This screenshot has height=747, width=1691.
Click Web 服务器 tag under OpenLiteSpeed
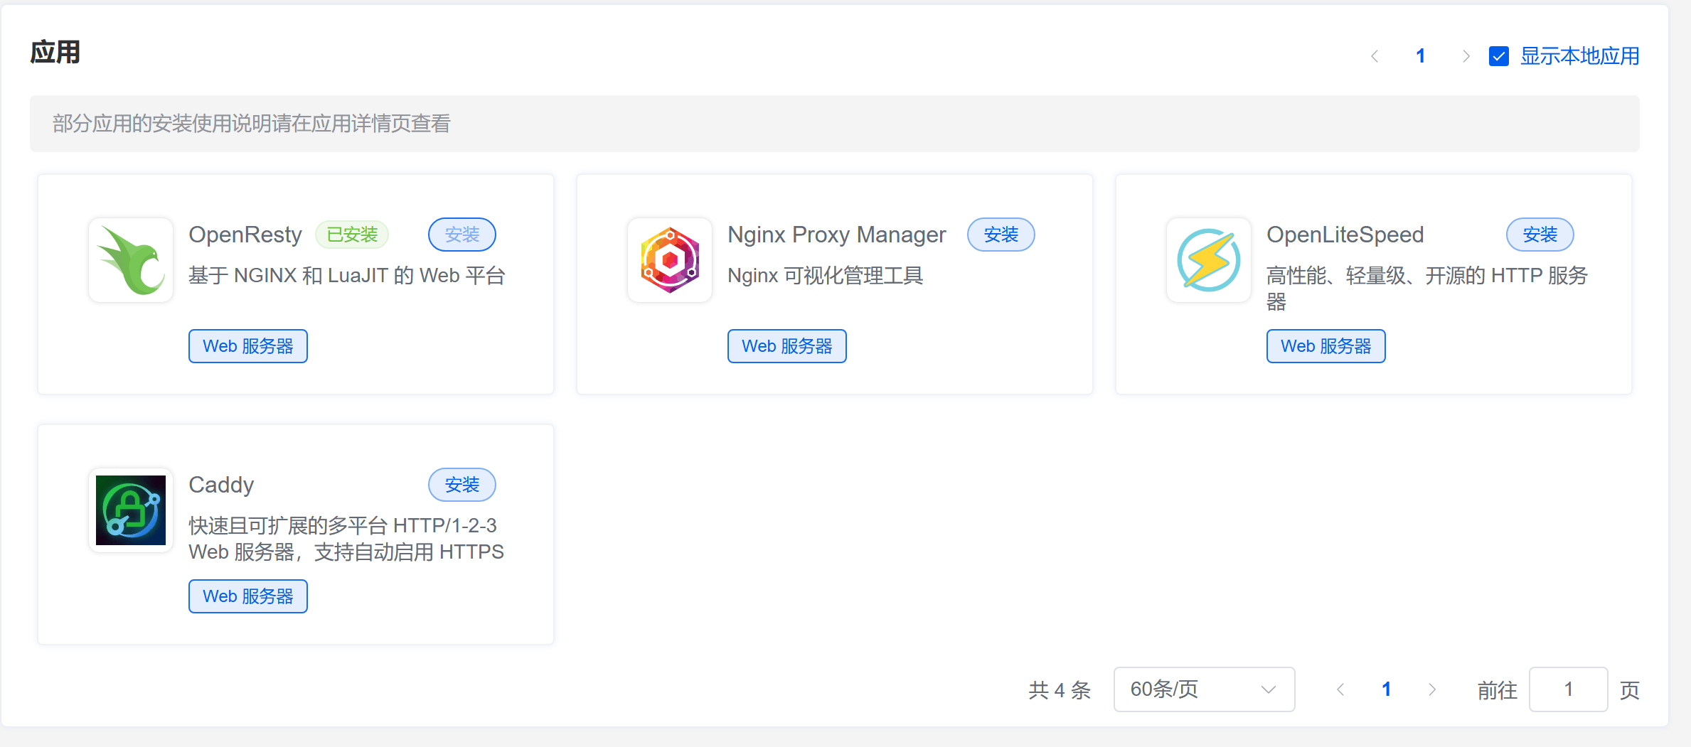pos(1325,346)
